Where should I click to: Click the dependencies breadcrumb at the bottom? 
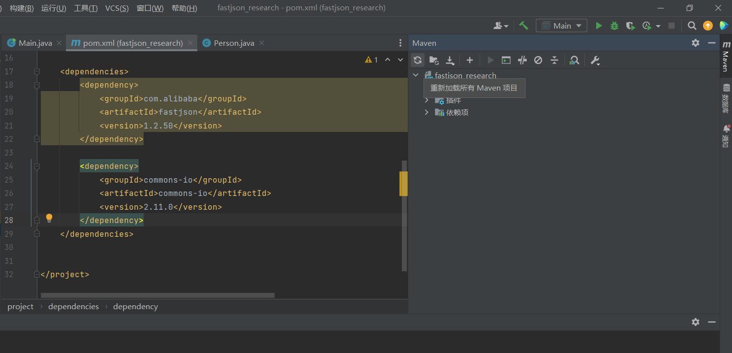pyautogui.click(x=73, y=306)
